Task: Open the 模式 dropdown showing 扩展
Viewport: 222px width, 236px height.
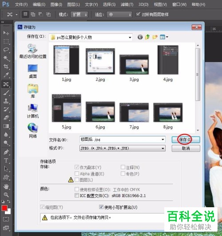Action: pos(79,15)
